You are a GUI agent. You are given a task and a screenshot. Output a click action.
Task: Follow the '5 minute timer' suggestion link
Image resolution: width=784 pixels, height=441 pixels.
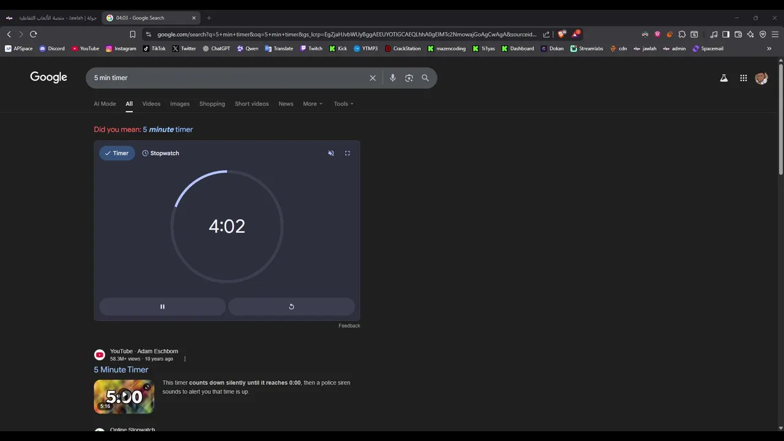click(168, 129)
